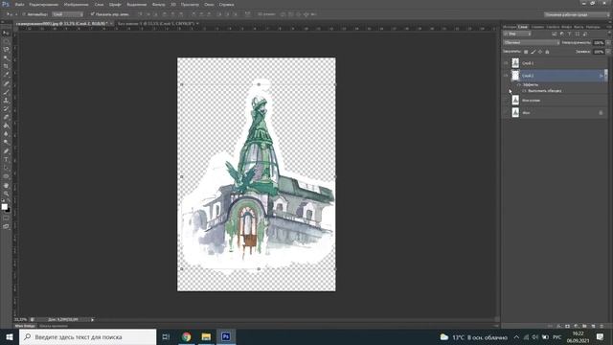This screenshot has height=345, width=613.
Task: Lock layer position
Action: [x=540, y=52]
